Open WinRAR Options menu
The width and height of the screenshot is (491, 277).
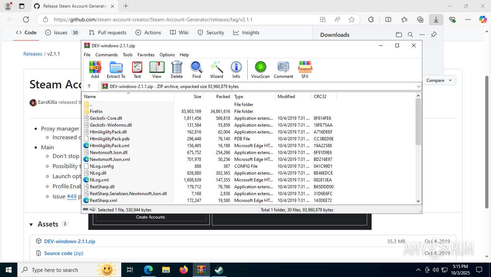[167, 55]
